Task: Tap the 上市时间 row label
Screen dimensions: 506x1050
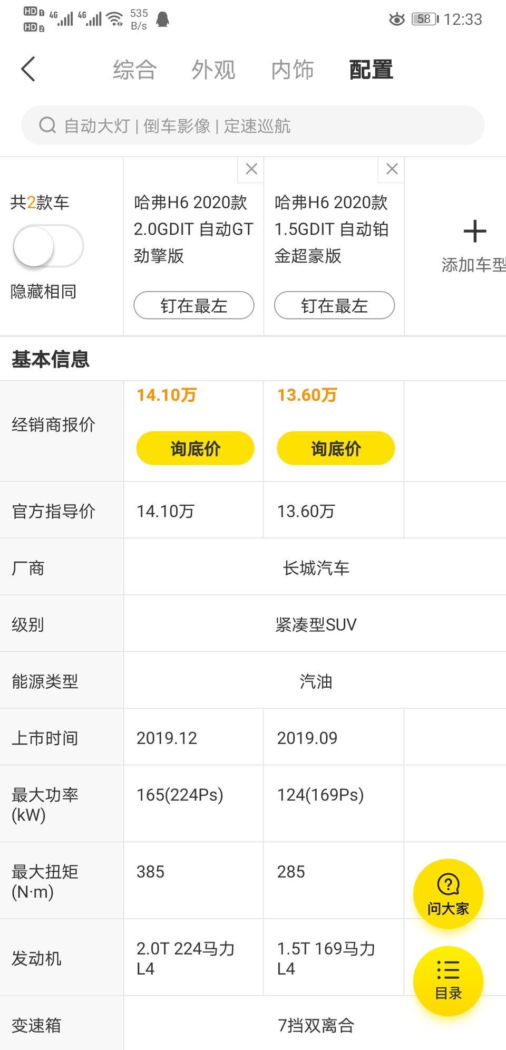Action: pyautogui.click(x=45, y=738)
